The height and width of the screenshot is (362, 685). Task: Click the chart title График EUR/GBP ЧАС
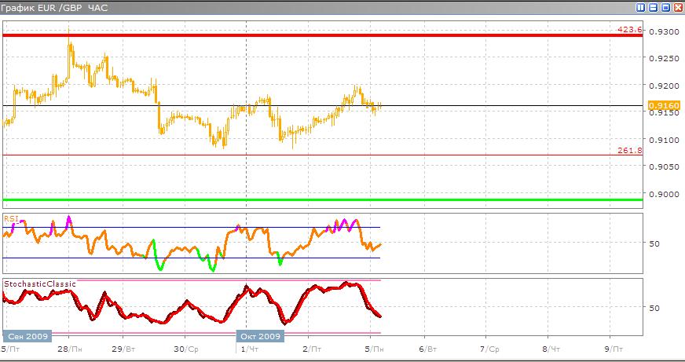[x=53, y=7]
